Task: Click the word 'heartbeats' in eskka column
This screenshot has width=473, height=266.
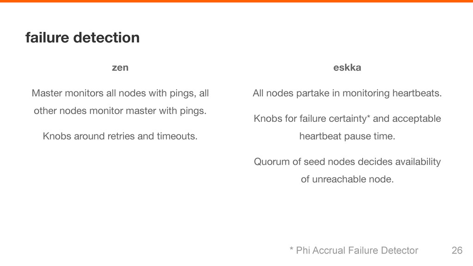Action: [x=417, y=93]
